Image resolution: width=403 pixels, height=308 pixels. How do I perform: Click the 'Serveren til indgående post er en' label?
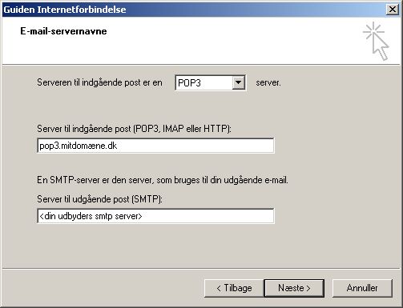(99, 82)
